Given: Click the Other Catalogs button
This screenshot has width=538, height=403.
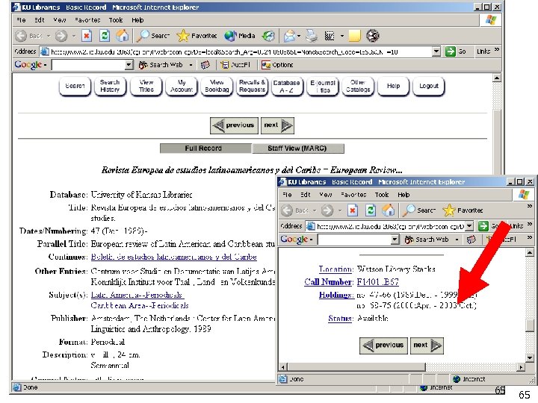Looking at the screenshot, I should [x=358, y=86].
